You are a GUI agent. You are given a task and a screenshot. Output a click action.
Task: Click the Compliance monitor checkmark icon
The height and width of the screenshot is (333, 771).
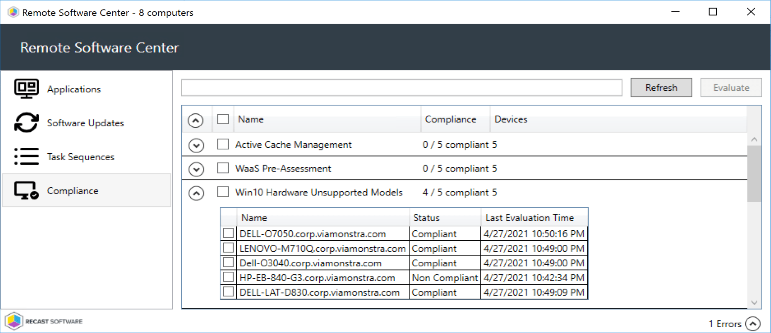27,191
